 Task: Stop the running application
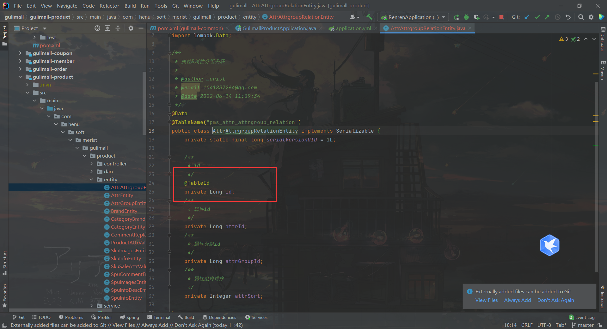[501, 17]
